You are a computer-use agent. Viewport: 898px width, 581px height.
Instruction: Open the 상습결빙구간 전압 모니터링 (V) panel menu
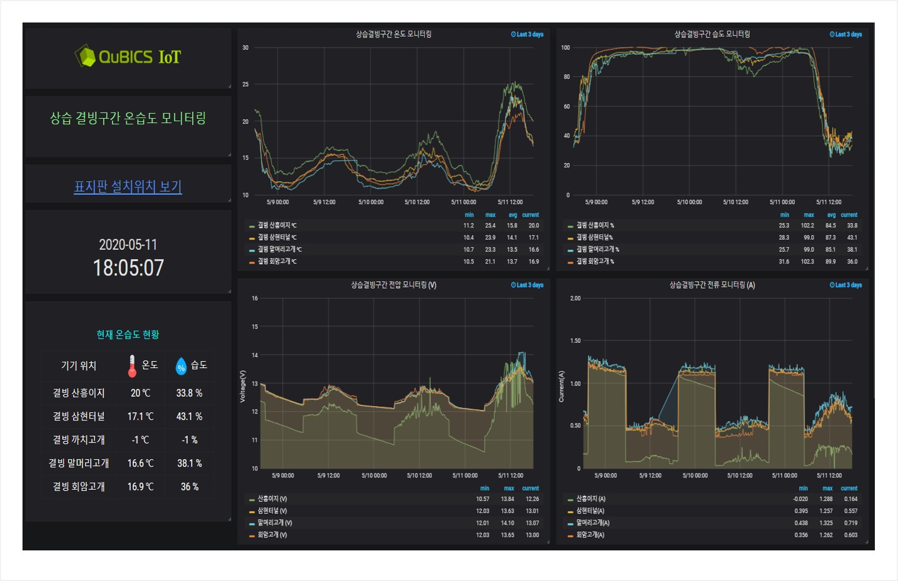(393, 285)
